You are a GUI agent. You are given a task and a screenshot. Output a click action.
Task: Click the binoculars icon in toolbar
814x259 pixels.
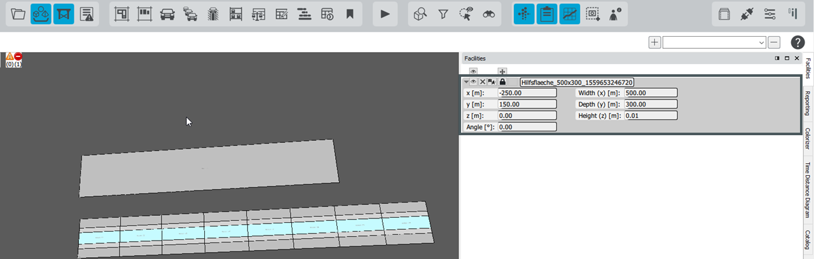coord(488,14)
